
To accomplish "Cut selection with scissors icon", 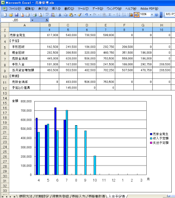I will click(60, 15).
